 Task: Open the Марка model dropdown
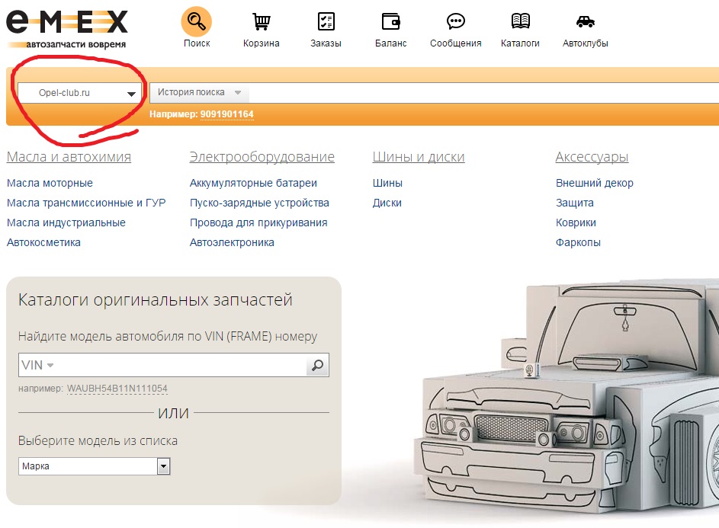coord(95,466)
